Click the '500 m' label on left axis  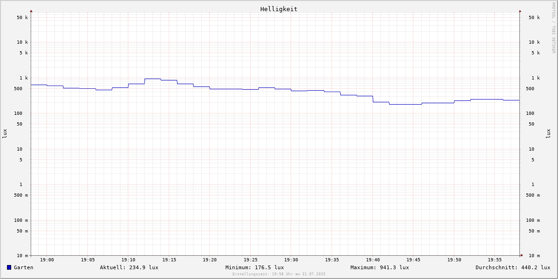(21, 195)
